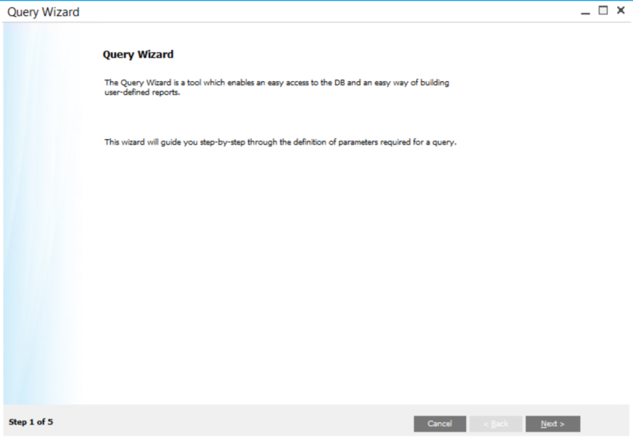Screen dimensions: 633x439
Task: Click the disabled Back button
Action: [496, 424]
